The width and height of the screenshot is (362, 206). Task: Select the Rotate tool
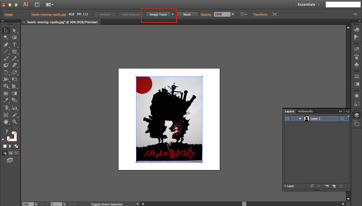pos(6,72)
